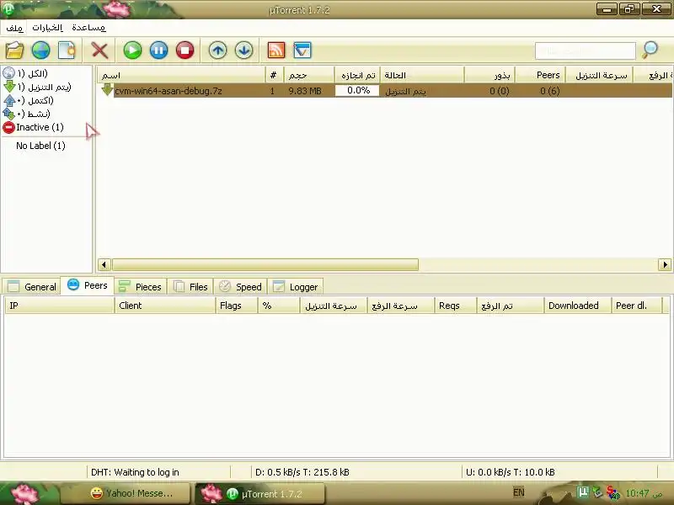This screenshot has height=505, width=674.
Task: Select the الكل category in sidebar
Action: click(x=26, y=73)
